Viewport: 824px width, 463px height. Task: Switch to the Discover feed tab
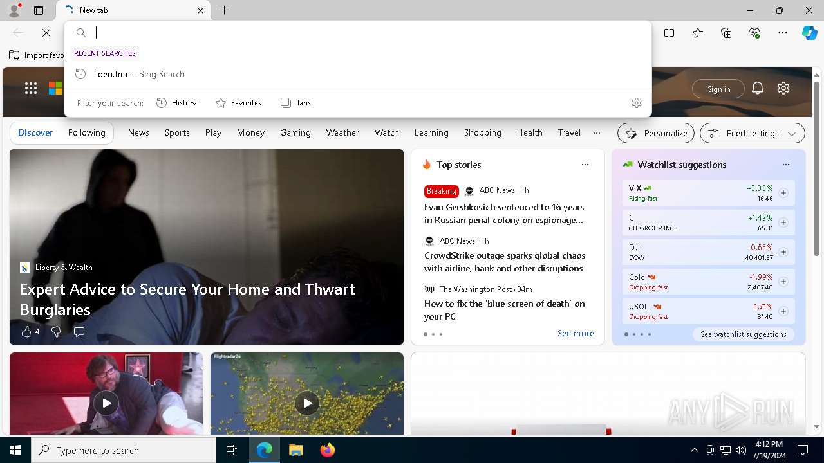click(x=35, y=133)
